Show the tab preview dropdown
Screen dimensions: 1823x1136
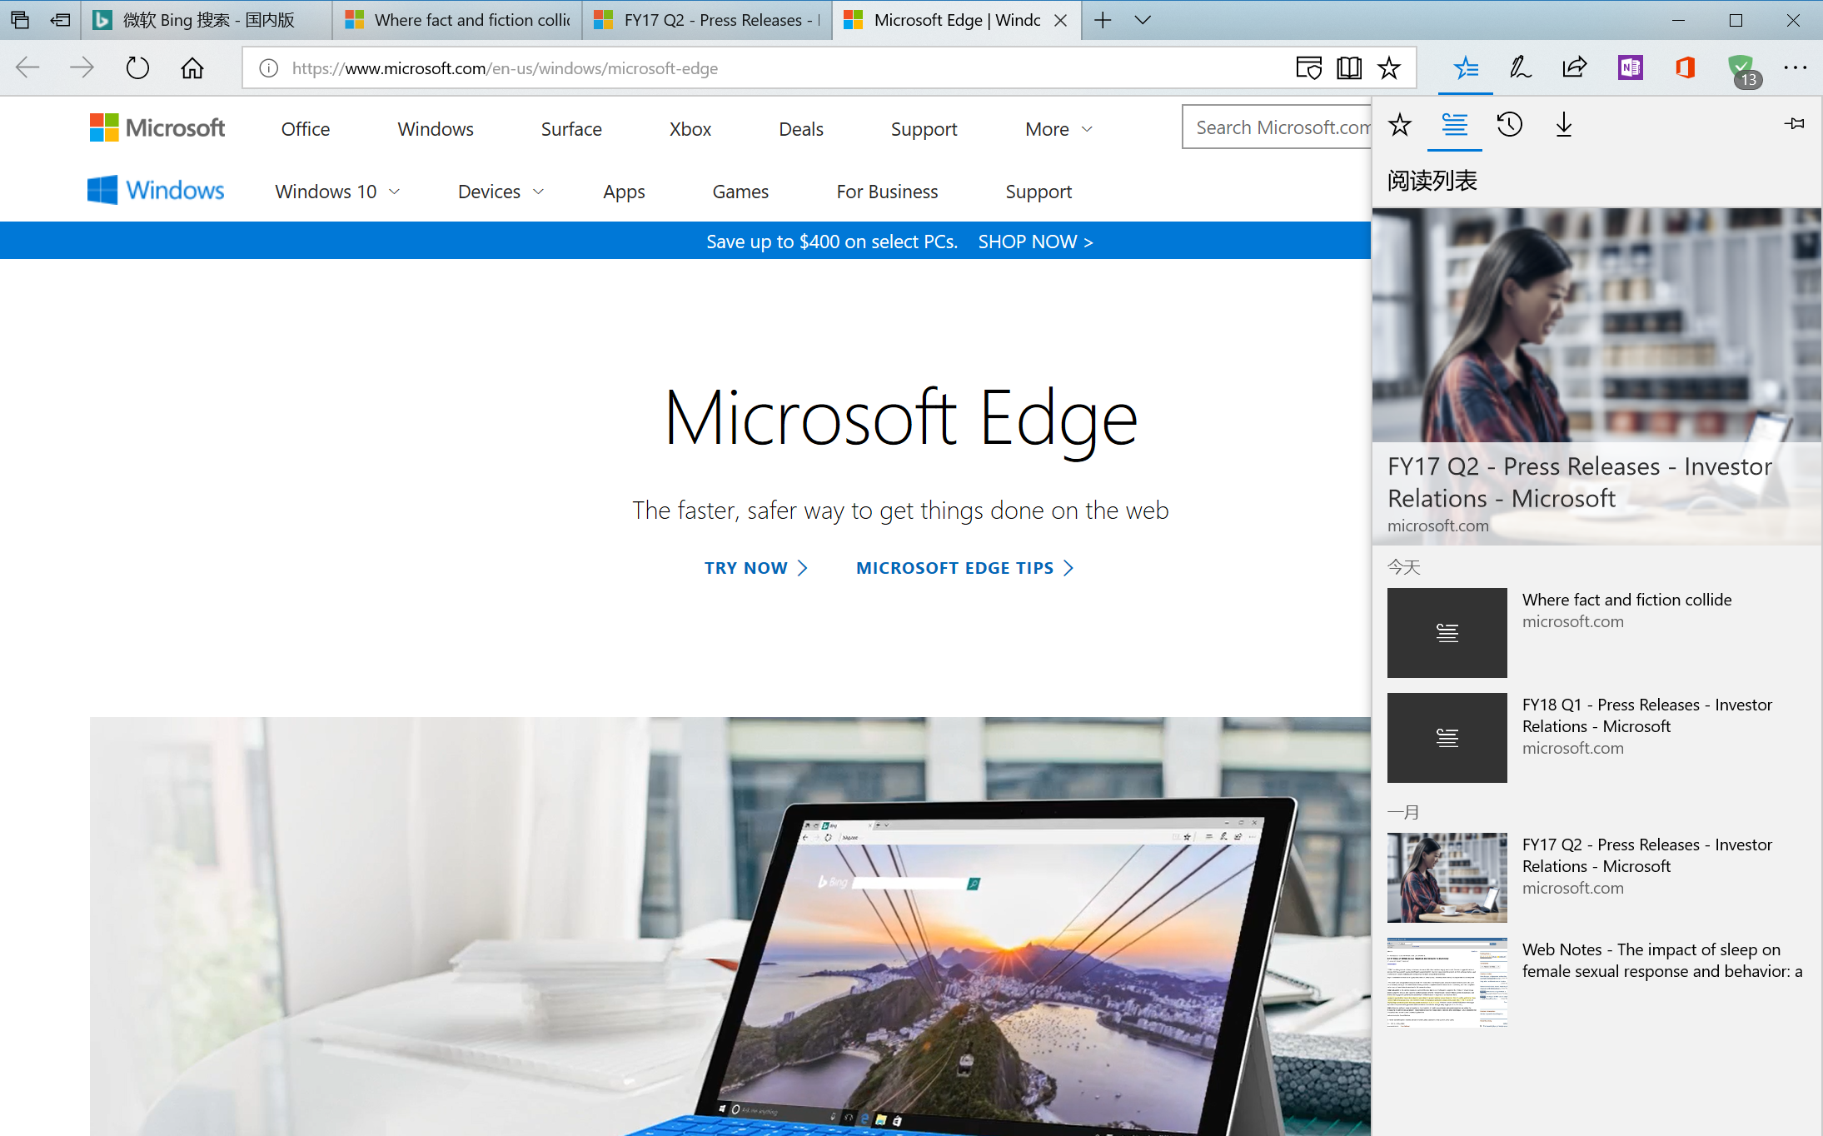[x=1143, y=20]
